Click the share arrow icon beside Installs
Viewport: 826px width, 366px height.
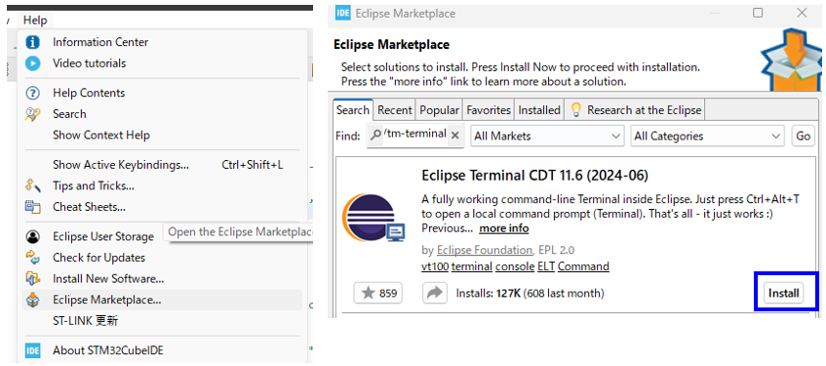[435, 293]
